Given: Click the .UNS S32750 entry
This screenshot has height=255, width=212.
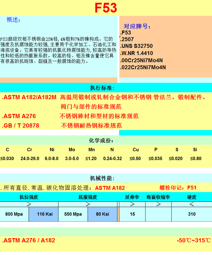Looking at the screenshot, I should tap(136, 46).
